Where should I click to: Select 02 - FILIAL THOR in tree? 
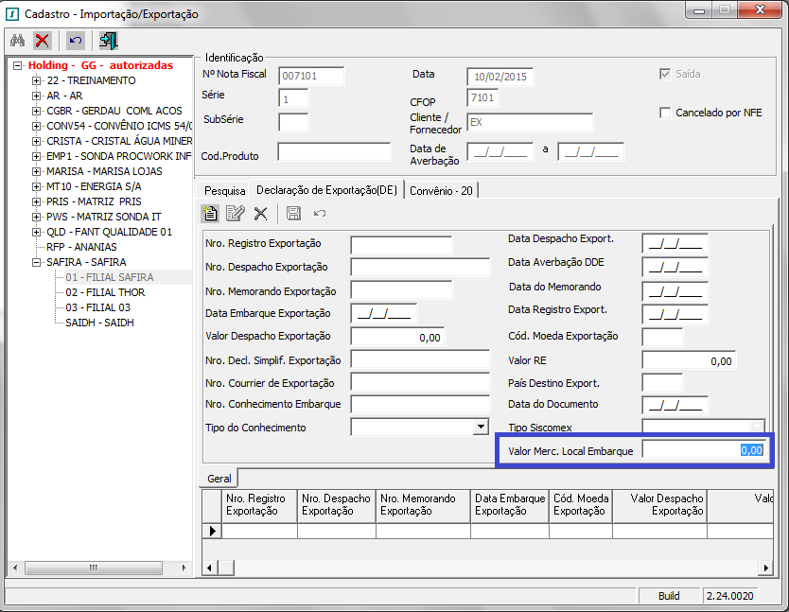point(105,292)
